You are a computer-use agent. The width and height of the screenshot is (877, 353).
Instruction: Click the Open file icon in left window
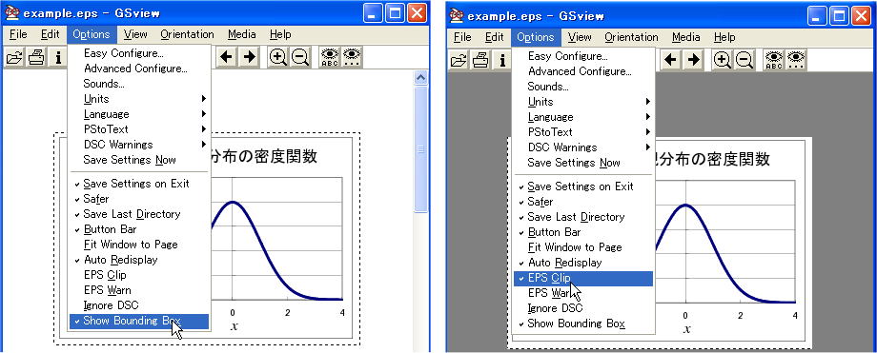[x=15, y=57]
